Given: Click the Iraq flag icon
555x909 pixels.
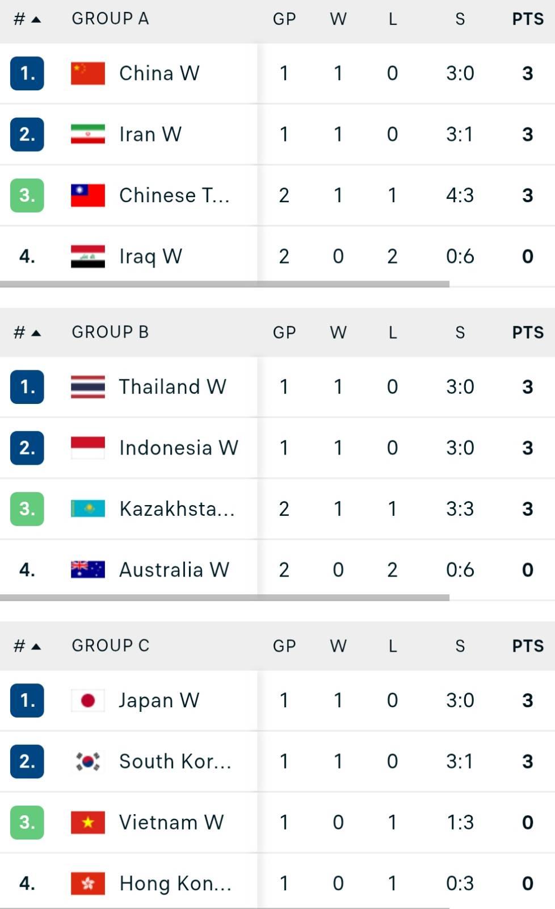Looking at the screenshot, I should 88,256.
